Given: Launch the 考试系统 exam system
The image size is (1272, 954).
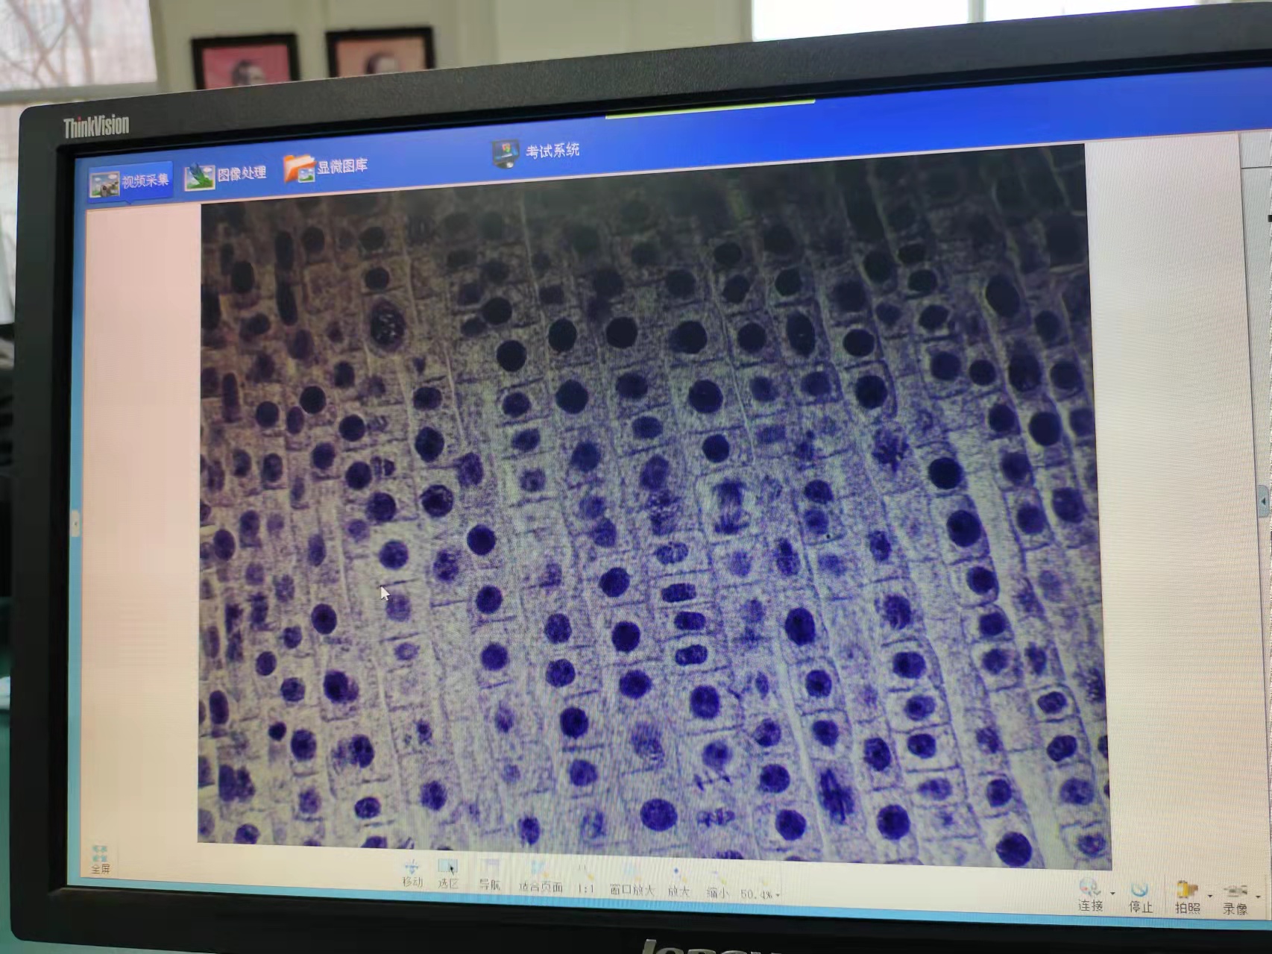Looking at the screenshot, I should pos(536,151).
